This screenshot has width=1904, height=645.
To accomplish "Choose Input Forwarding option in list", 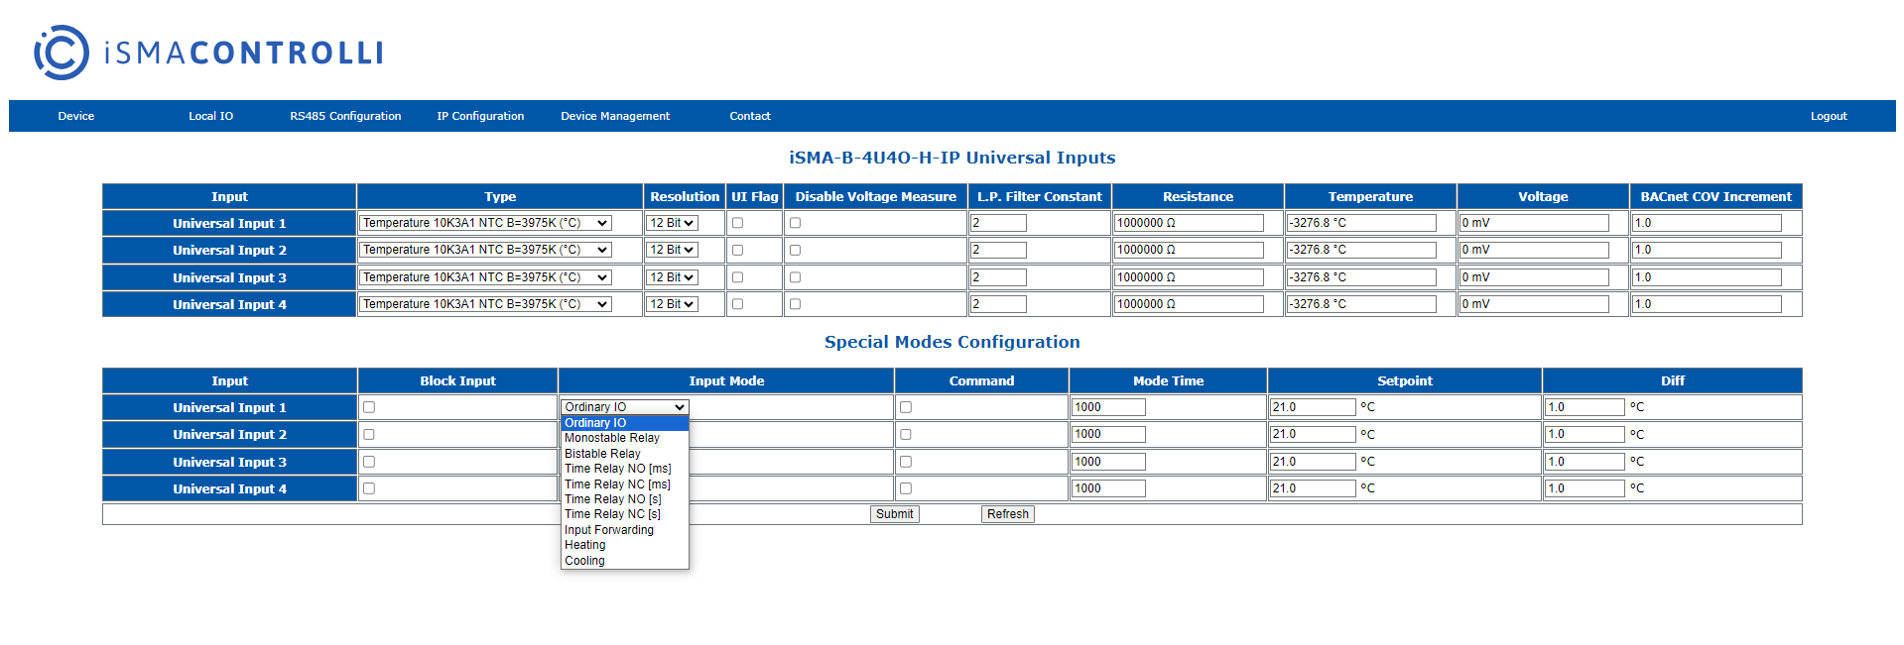I will [608, 530].
